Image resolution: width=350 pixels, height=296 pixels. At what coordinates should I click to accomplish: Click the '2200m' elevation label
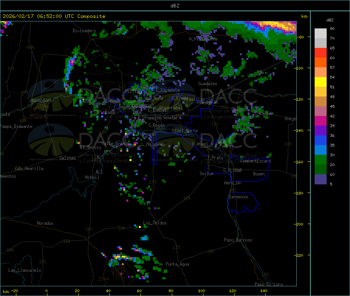coord(103,279)
